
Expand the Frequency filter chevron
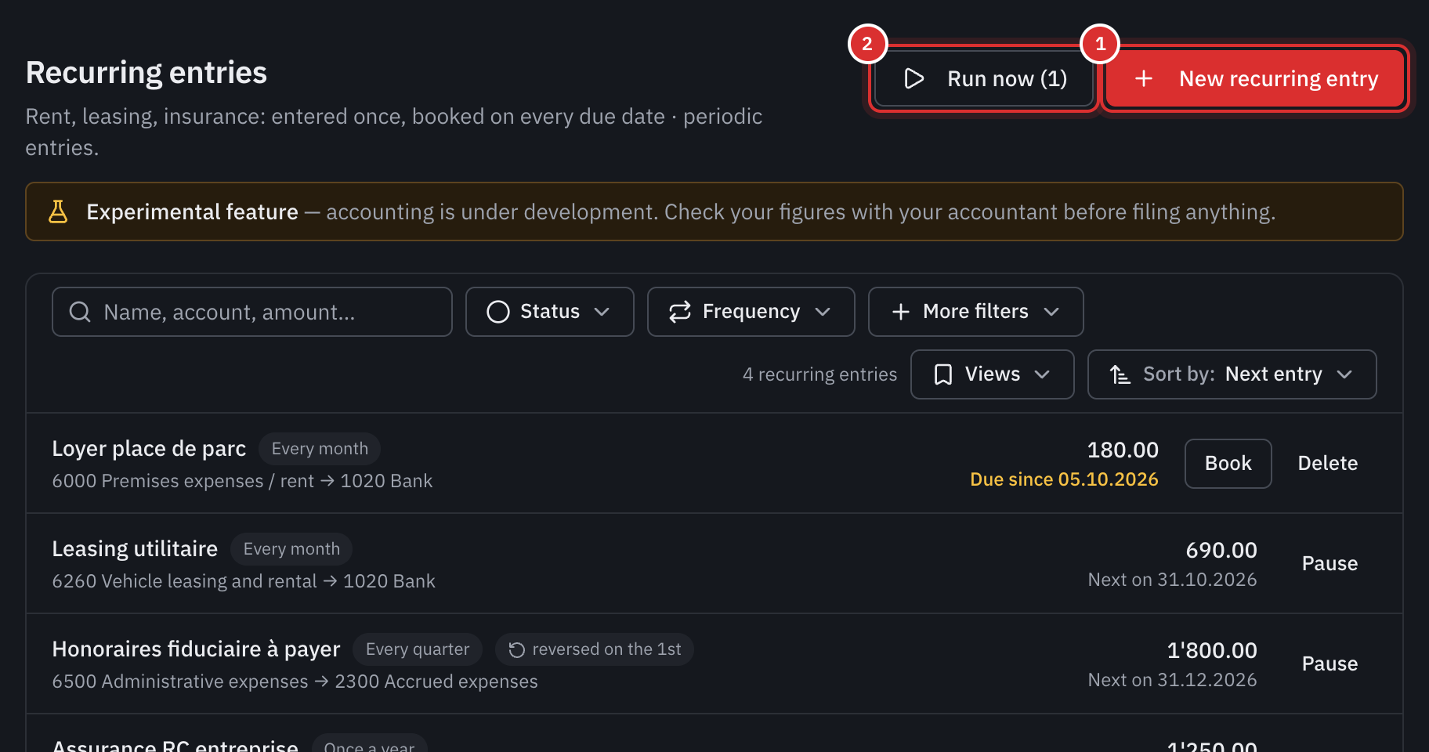coord(823,312)
